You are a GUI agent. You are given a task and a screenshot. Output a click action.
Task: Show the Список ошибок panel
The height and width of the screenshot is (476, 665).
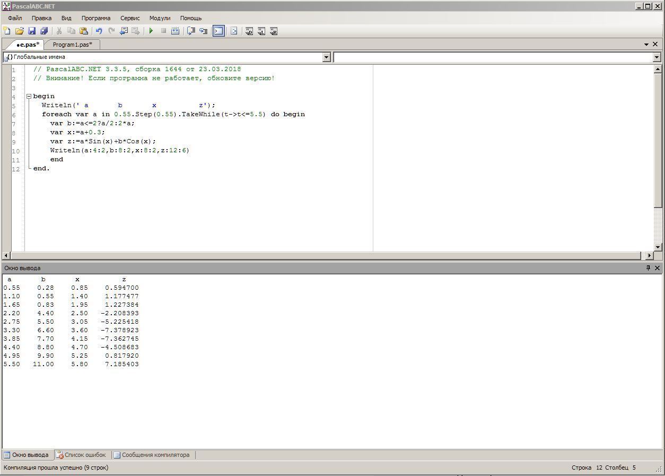coord(81,455)
